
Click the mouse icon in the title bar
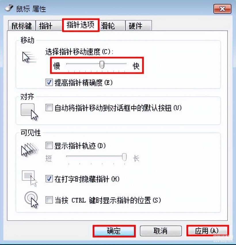coord(9,8)
